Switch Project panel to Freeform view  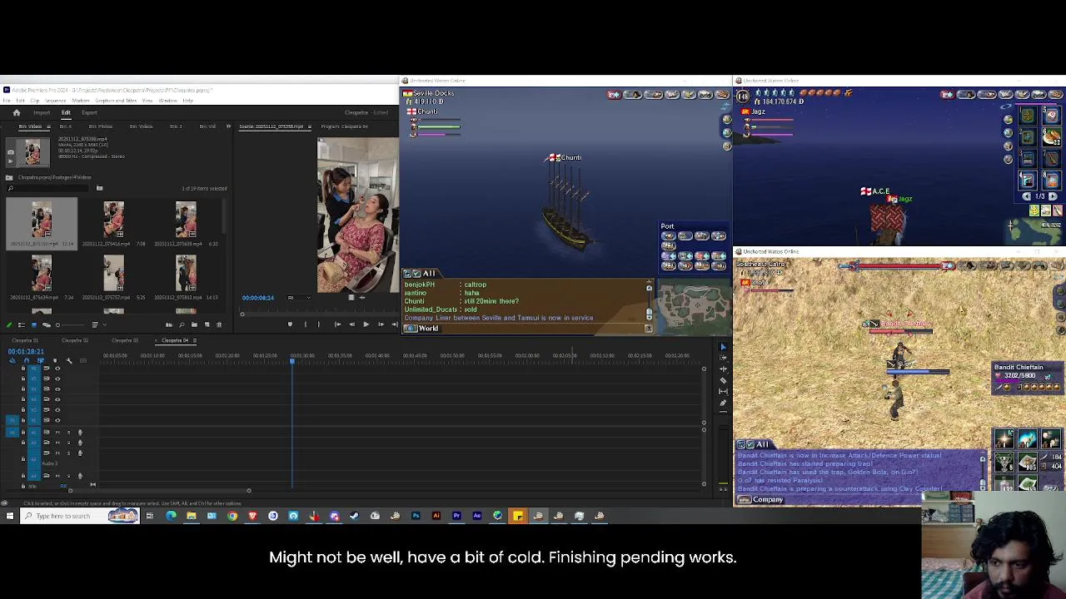47,324
